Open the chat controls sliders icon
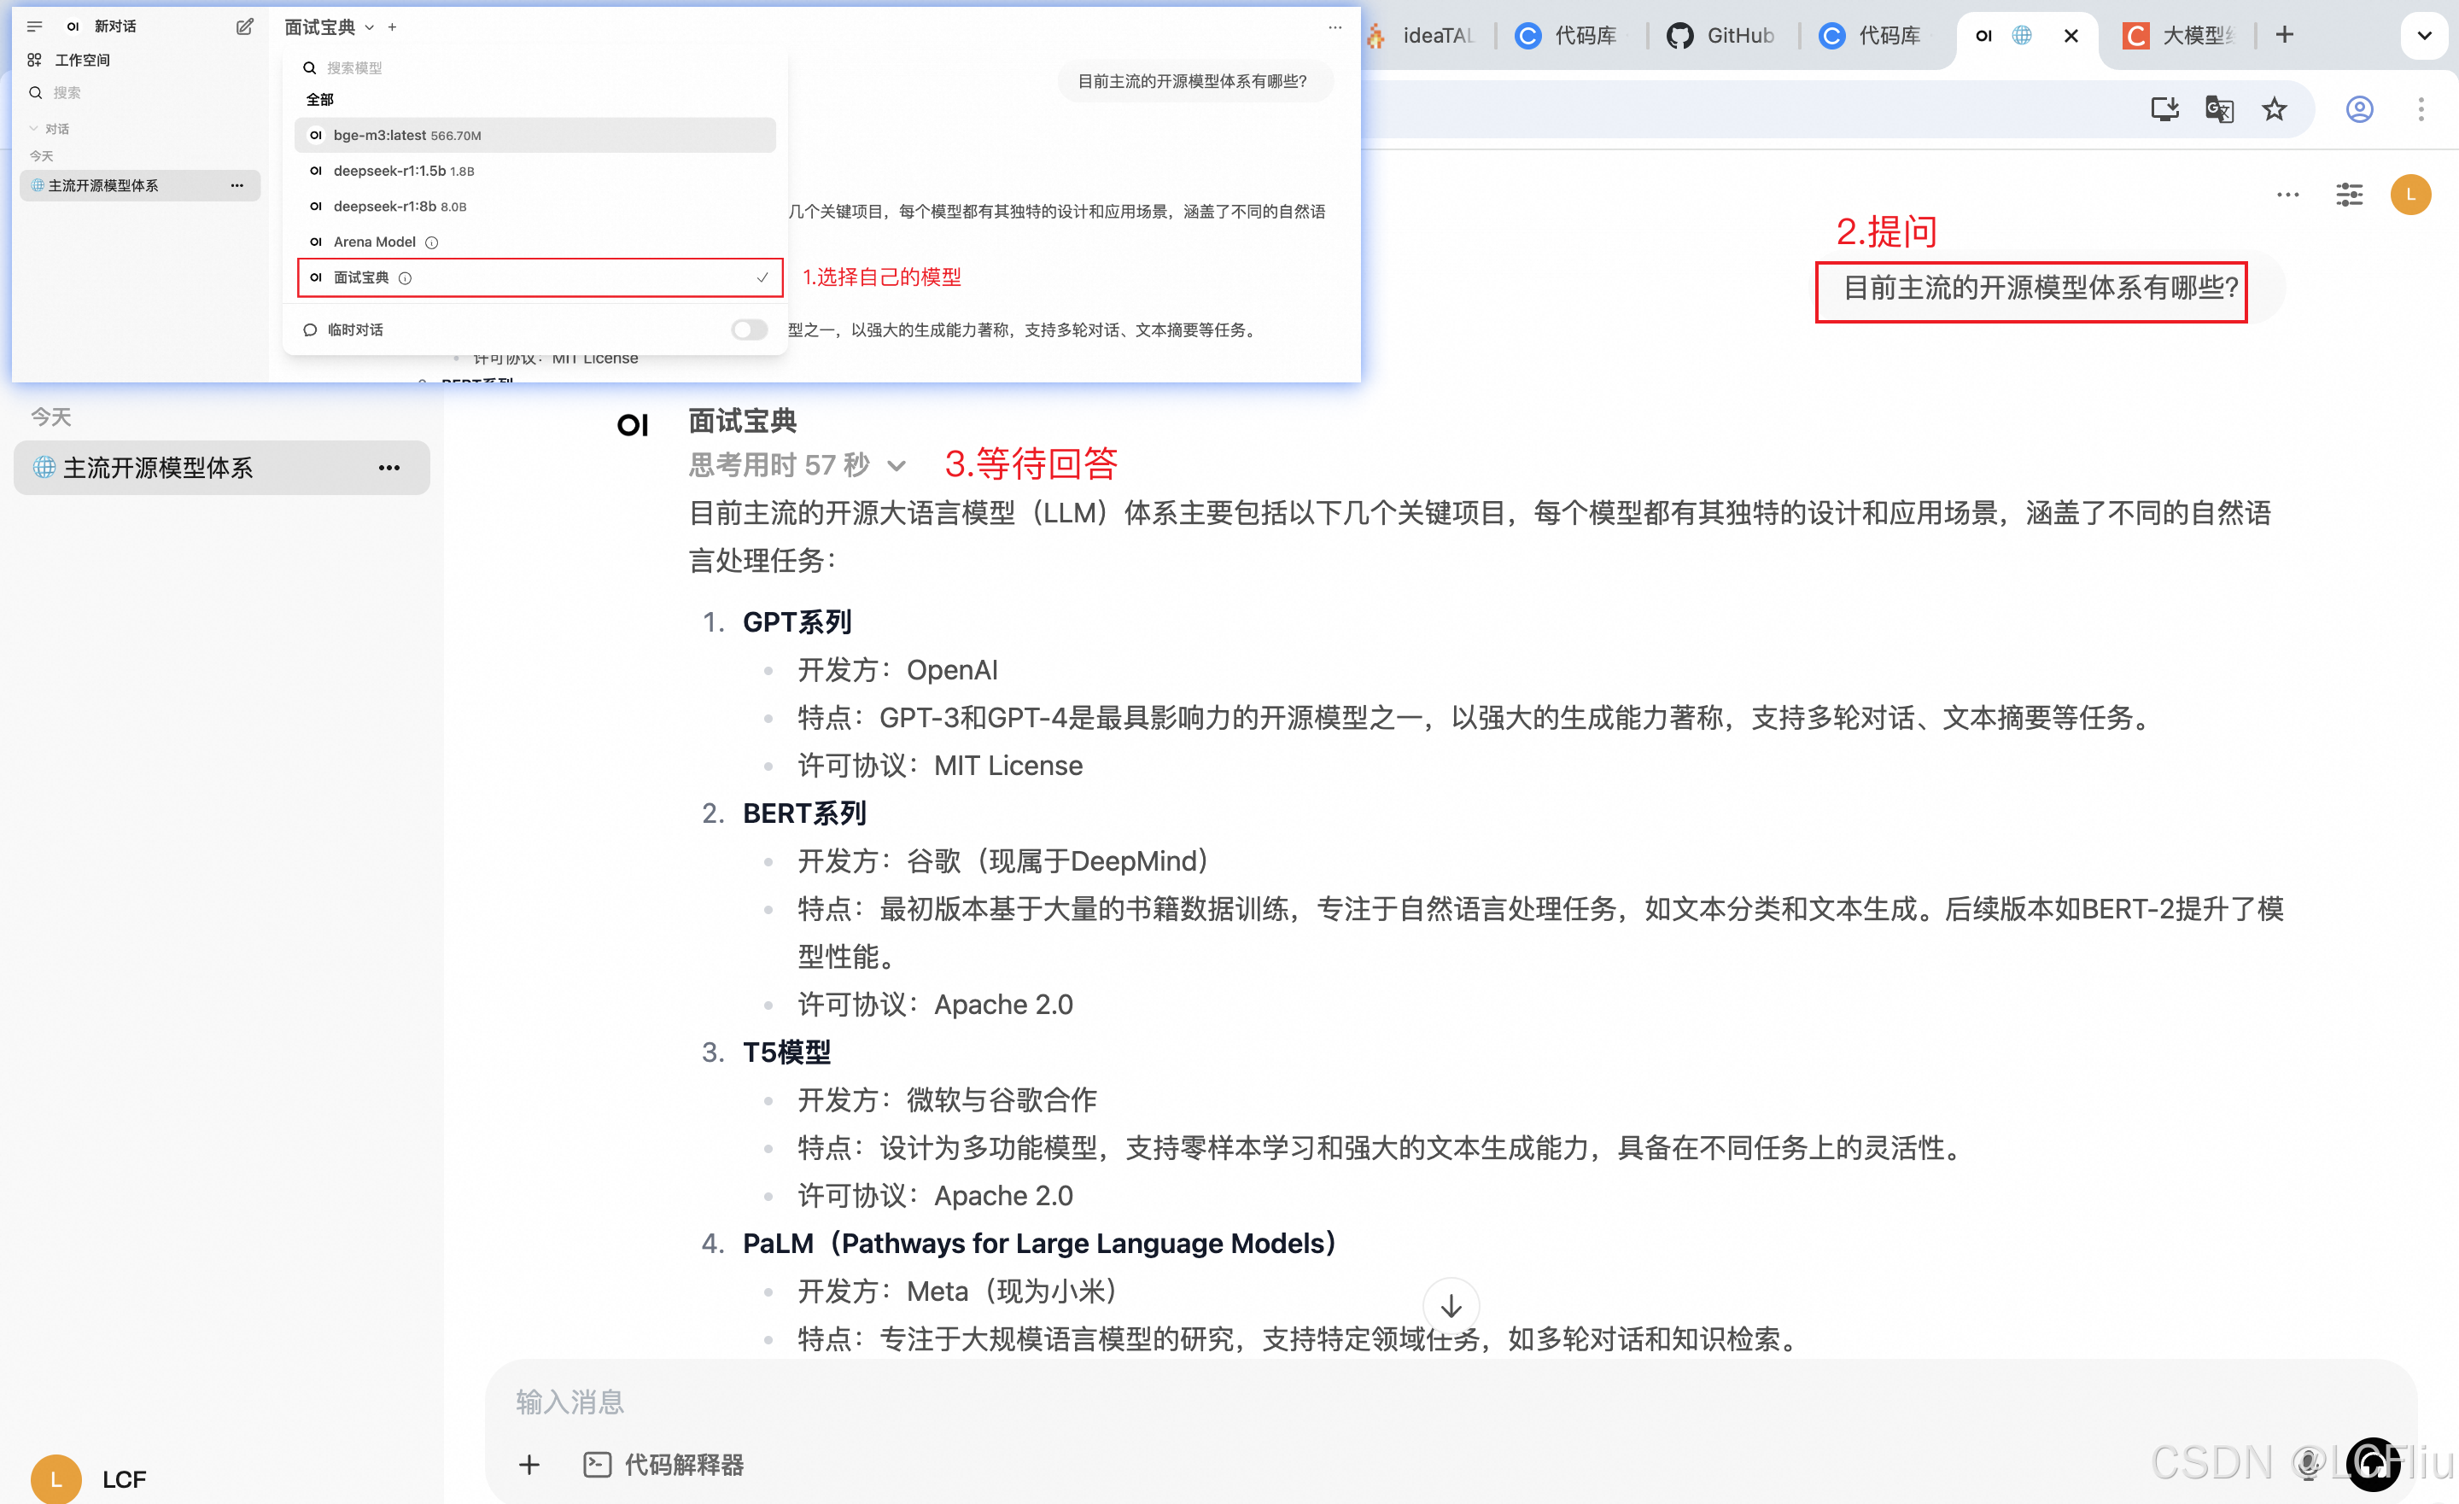 2351,195
